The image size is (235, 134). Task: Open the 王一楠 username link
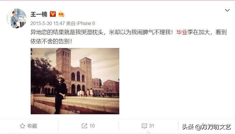(x=39, y=14)
